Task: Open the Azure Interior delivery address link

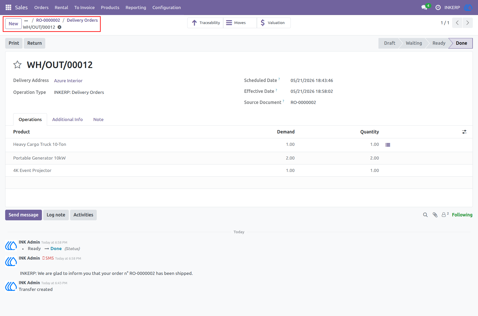Action: coord(68,81)
